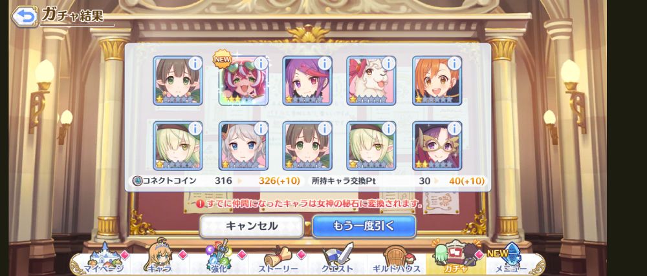
Task: Open info for the NEW pink-haired character
Action: pos(261,63)
